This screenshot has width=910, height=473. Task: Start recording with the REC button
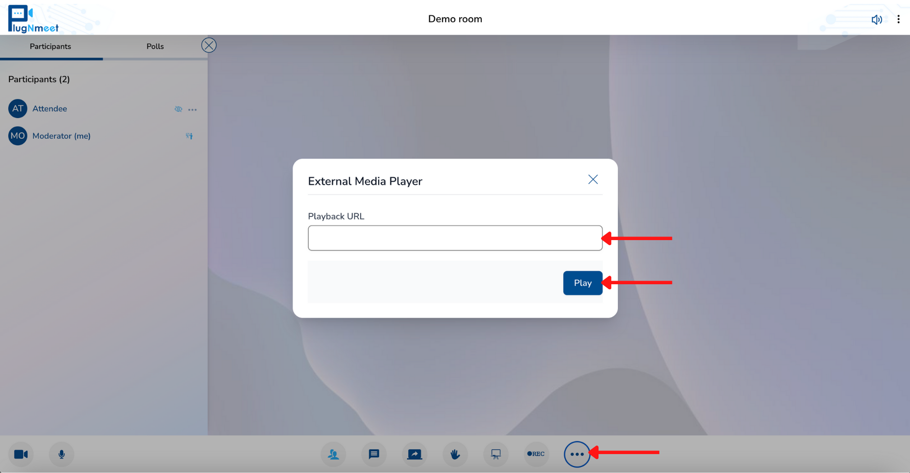(536, 454)
